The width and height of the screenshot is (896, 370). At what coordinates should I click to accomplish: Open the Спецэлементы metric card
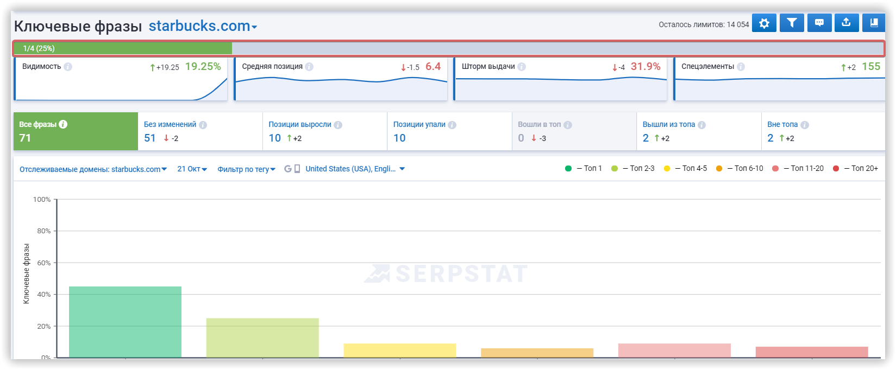(x=780, y=79)
